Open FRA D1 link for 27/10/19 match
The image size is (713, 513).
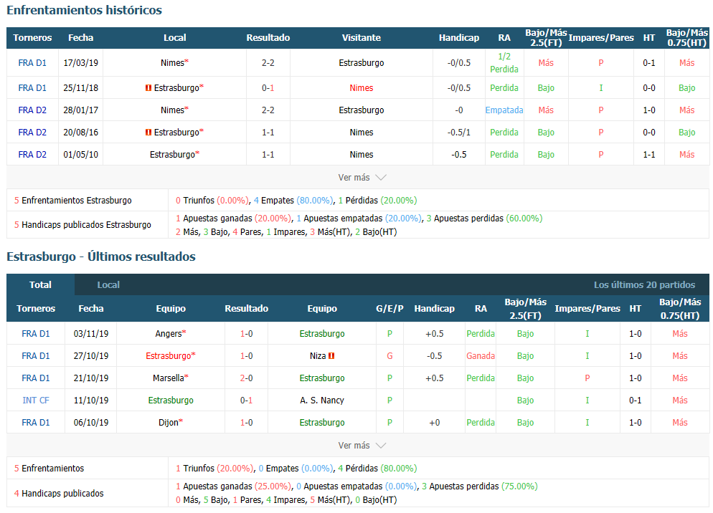(36, 356)
